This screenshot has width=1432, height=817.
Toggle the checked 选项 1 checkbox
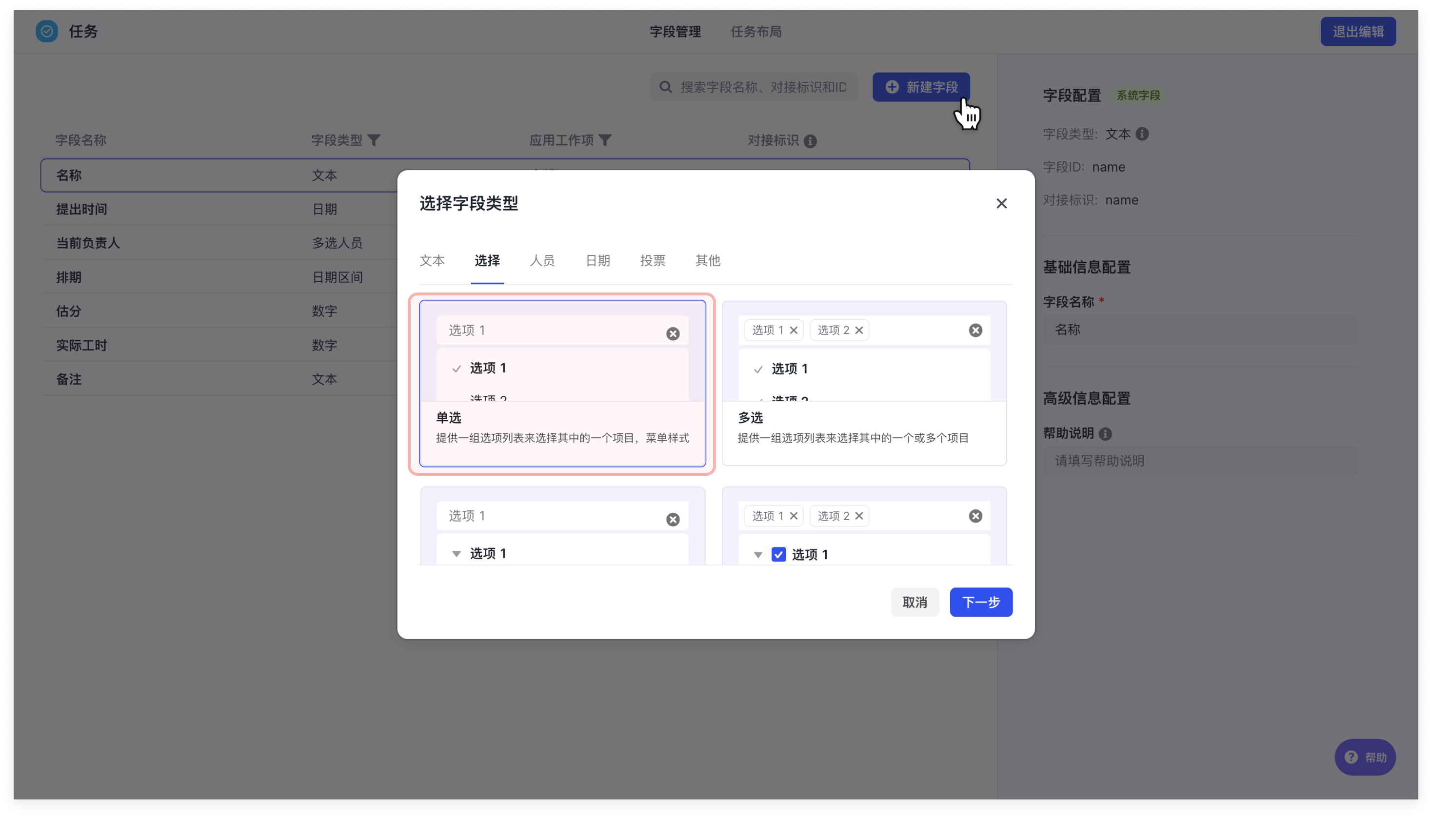tap(778, 554)
